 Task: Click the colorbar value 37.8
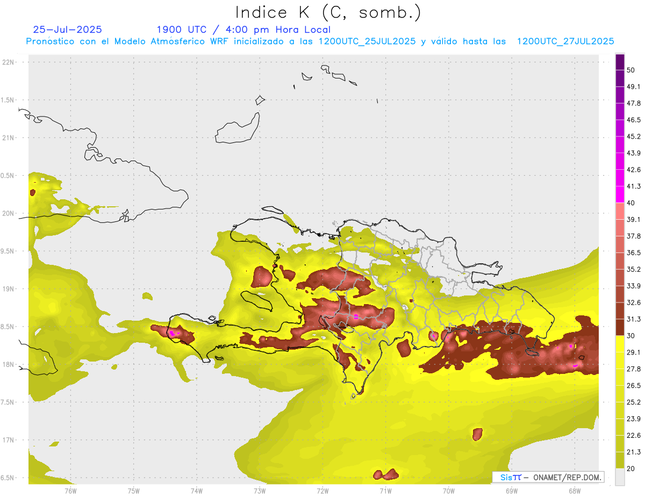coord(633,236)
